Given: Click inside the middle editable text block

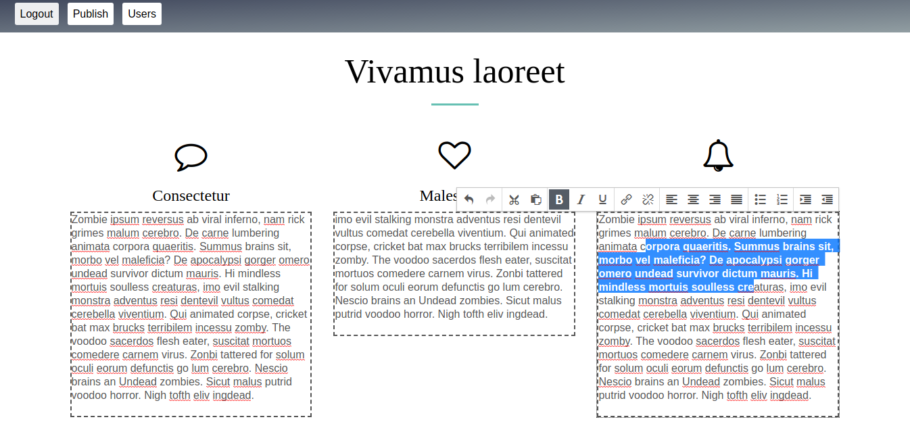Looking at the screenshot, I should [x=454, y=273].
